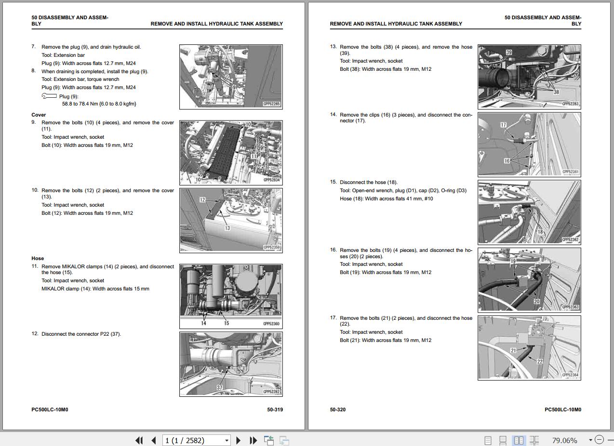Jump to the last page
The height and width of the screenshot is (446, 614).
click(253, 440)
